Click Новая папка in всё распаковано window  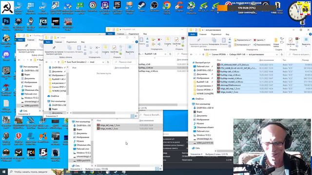(276, 42)
